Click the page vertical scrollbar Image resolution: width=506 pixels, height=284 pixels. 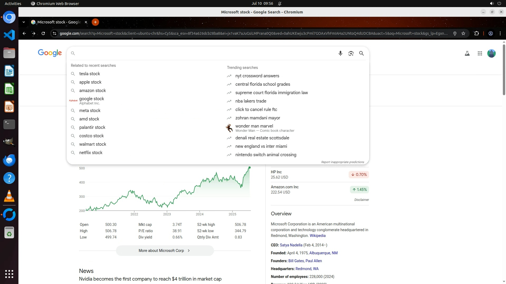[504, 70]
